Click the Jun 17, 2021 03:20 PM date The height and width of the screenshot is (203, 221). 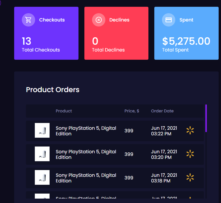click(164, 154)
